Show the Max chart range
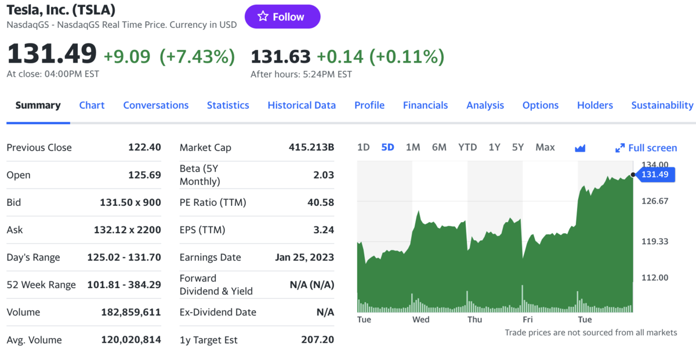This screenshot has width=696, height=359. pos(545,147)
